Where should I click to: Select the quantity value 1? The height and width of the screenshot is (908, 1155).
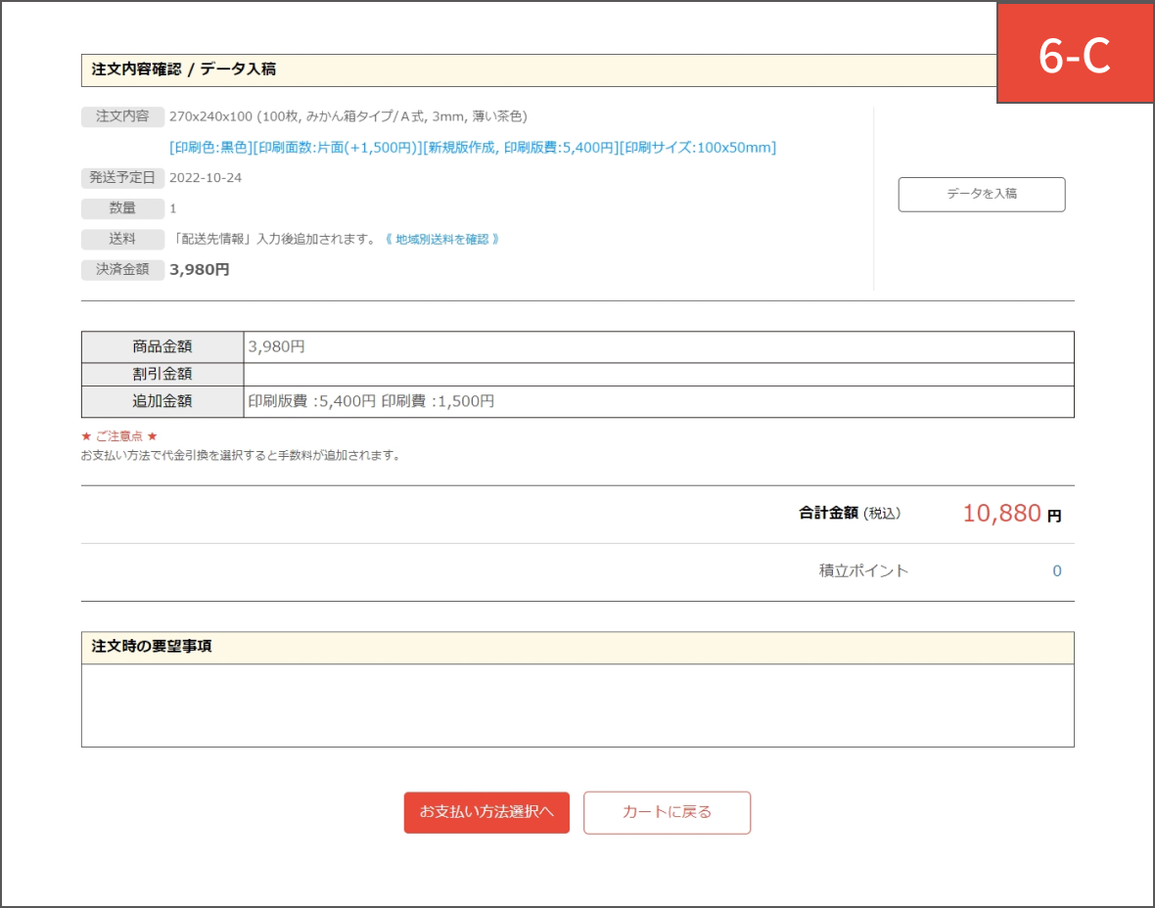pyautogui.click(x=173, y=208)
